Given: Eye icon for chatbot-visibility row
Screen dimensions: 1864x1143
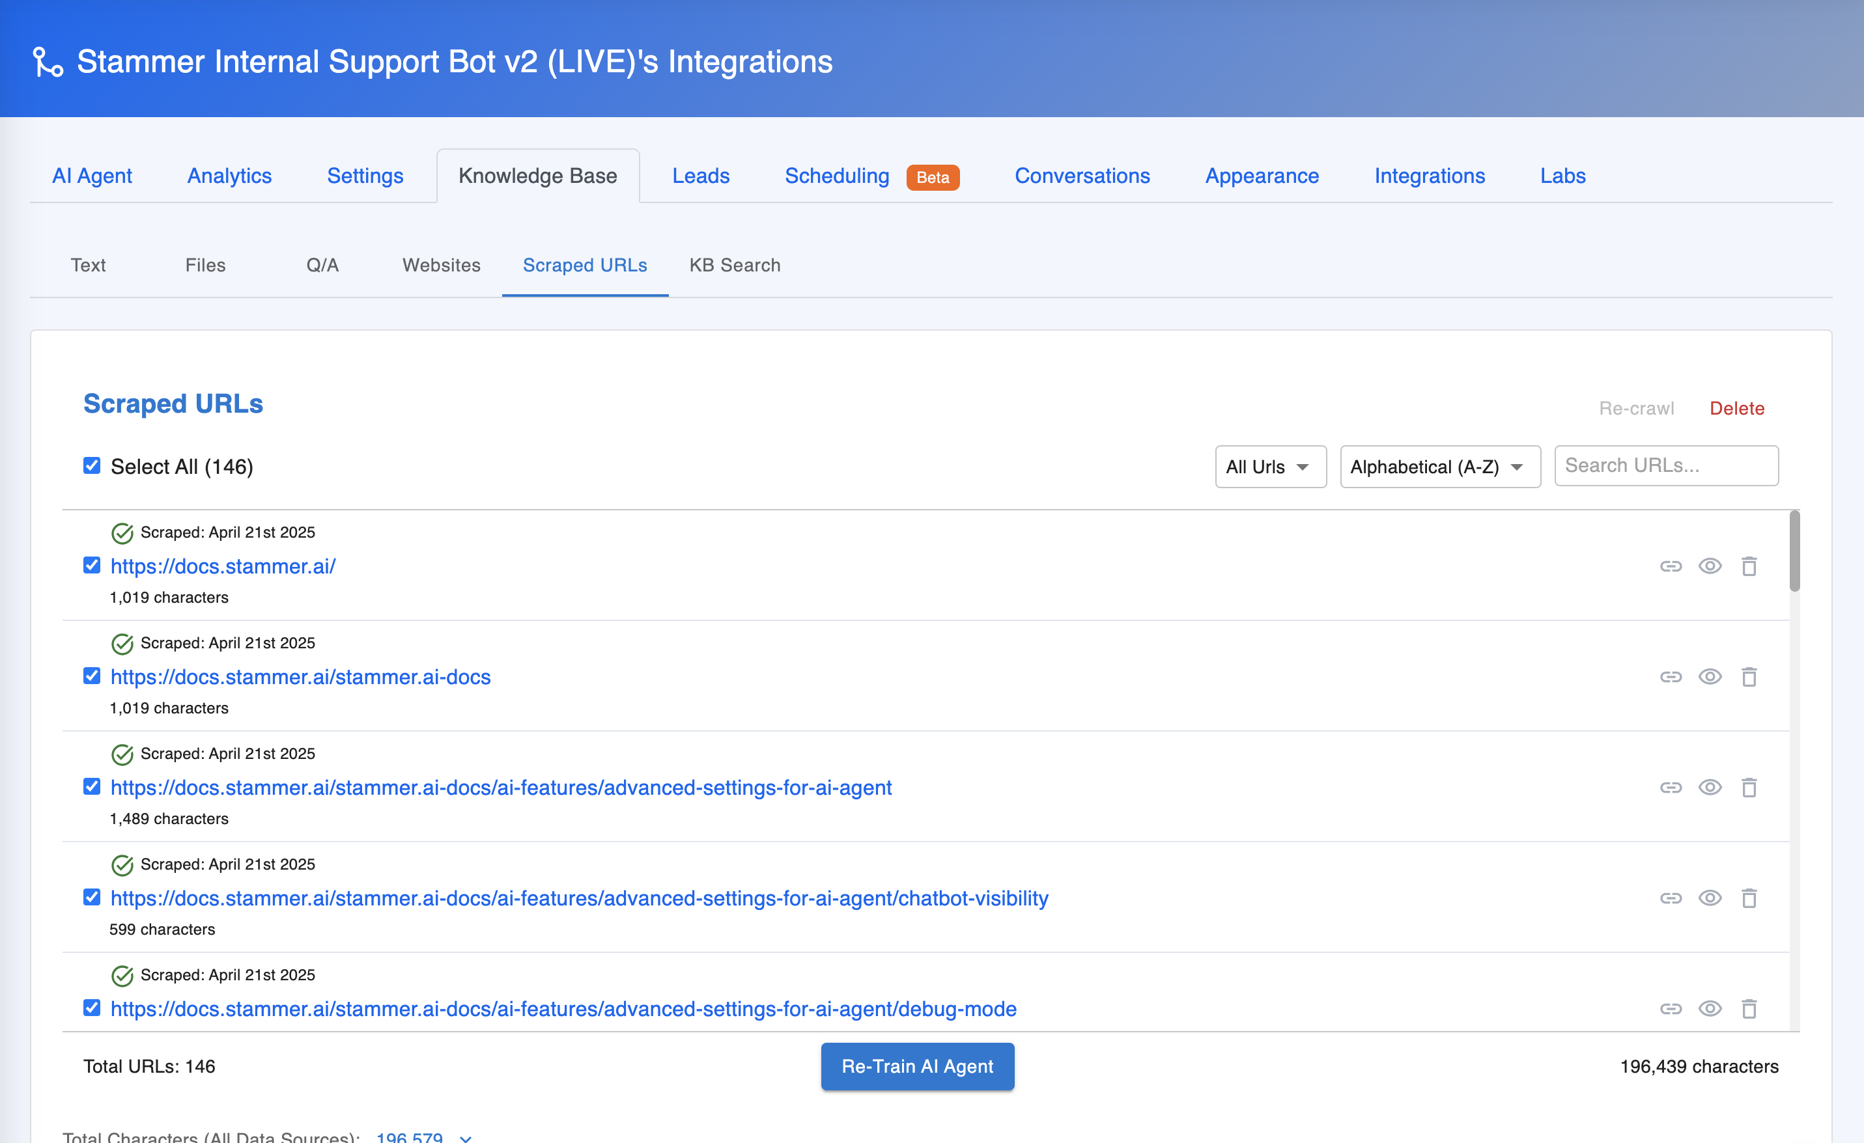Looking at the screenshot, I should tap(1710, 898).
